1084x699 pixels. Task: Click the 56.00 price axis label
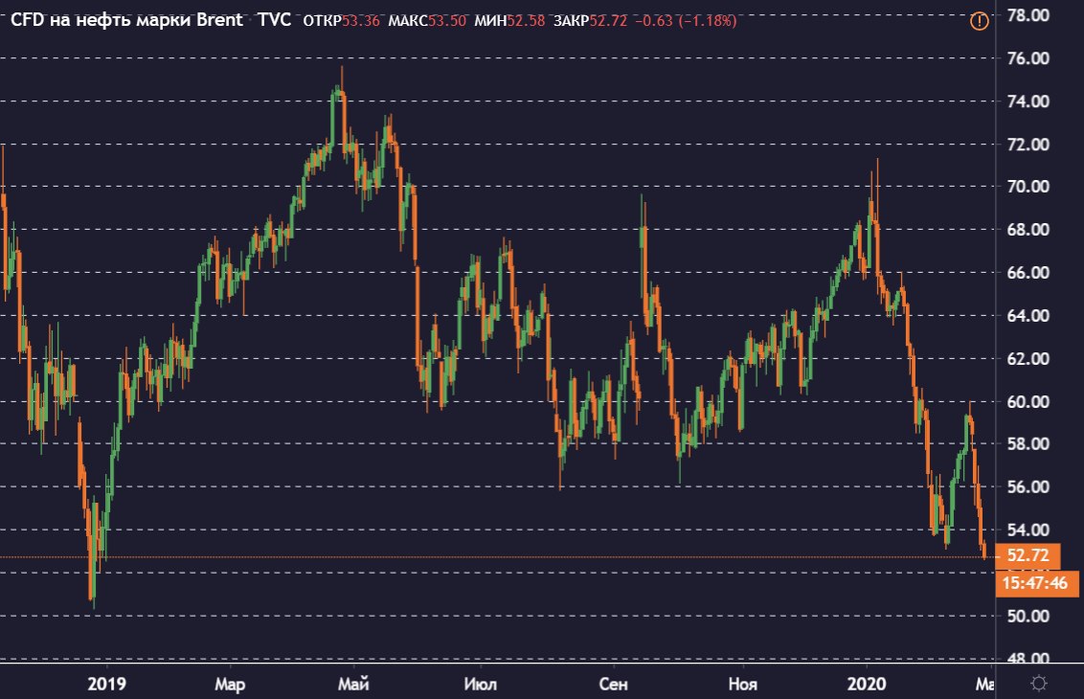click(x=1028, y=486)
